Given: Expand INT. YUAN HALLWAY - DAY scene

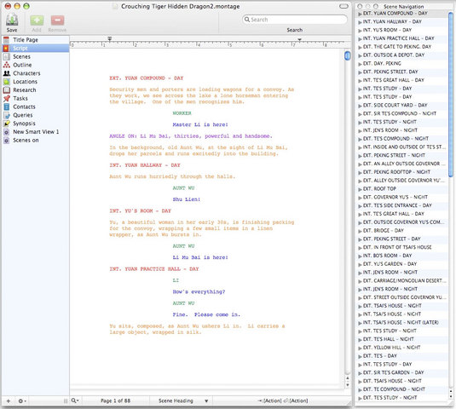Looking at the screenshot, I should [360, 22].
